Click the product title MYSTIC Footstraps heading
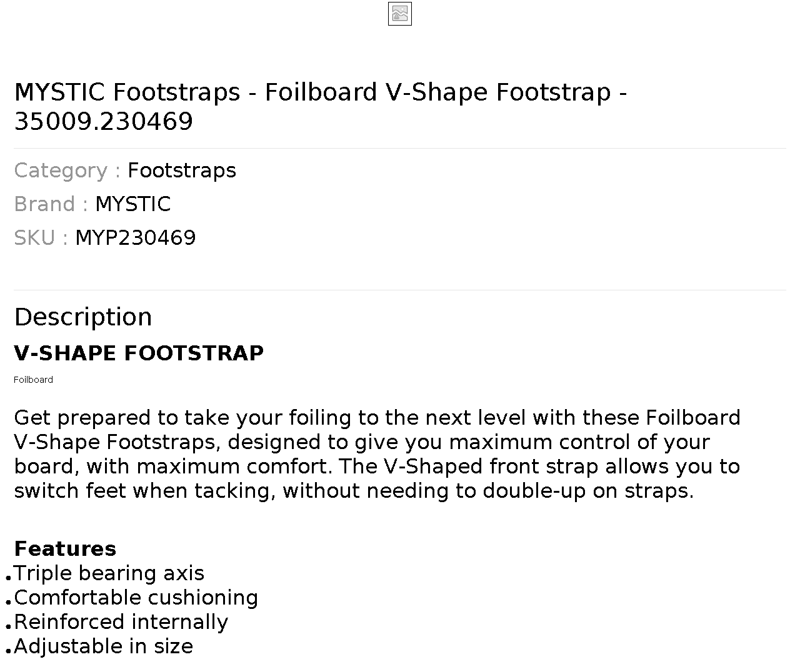800x672 pixels. (x=321, y=106)
